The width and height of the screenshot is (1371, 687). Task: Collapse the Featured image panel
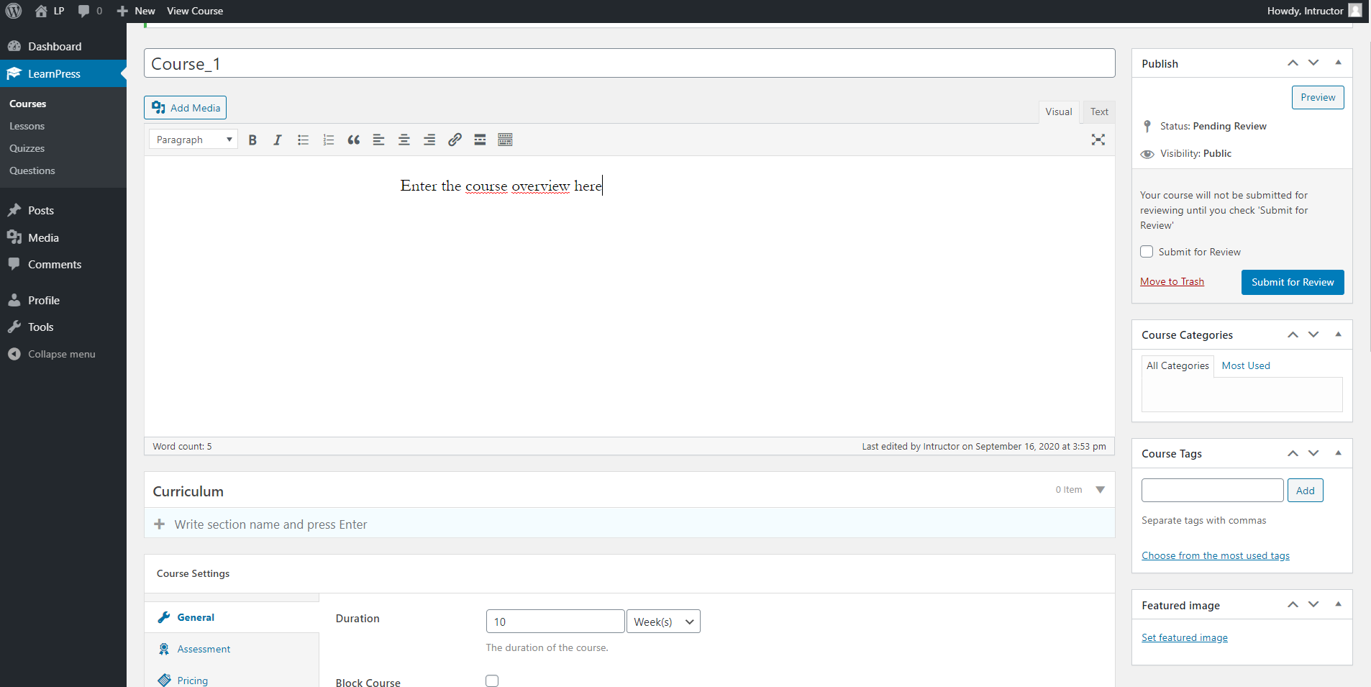[x=1338, y=604]
